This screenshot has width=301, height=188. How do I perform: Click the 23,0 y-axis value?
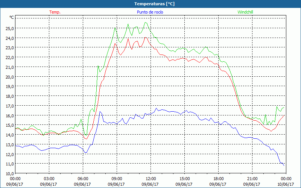[x=10, y=48]
